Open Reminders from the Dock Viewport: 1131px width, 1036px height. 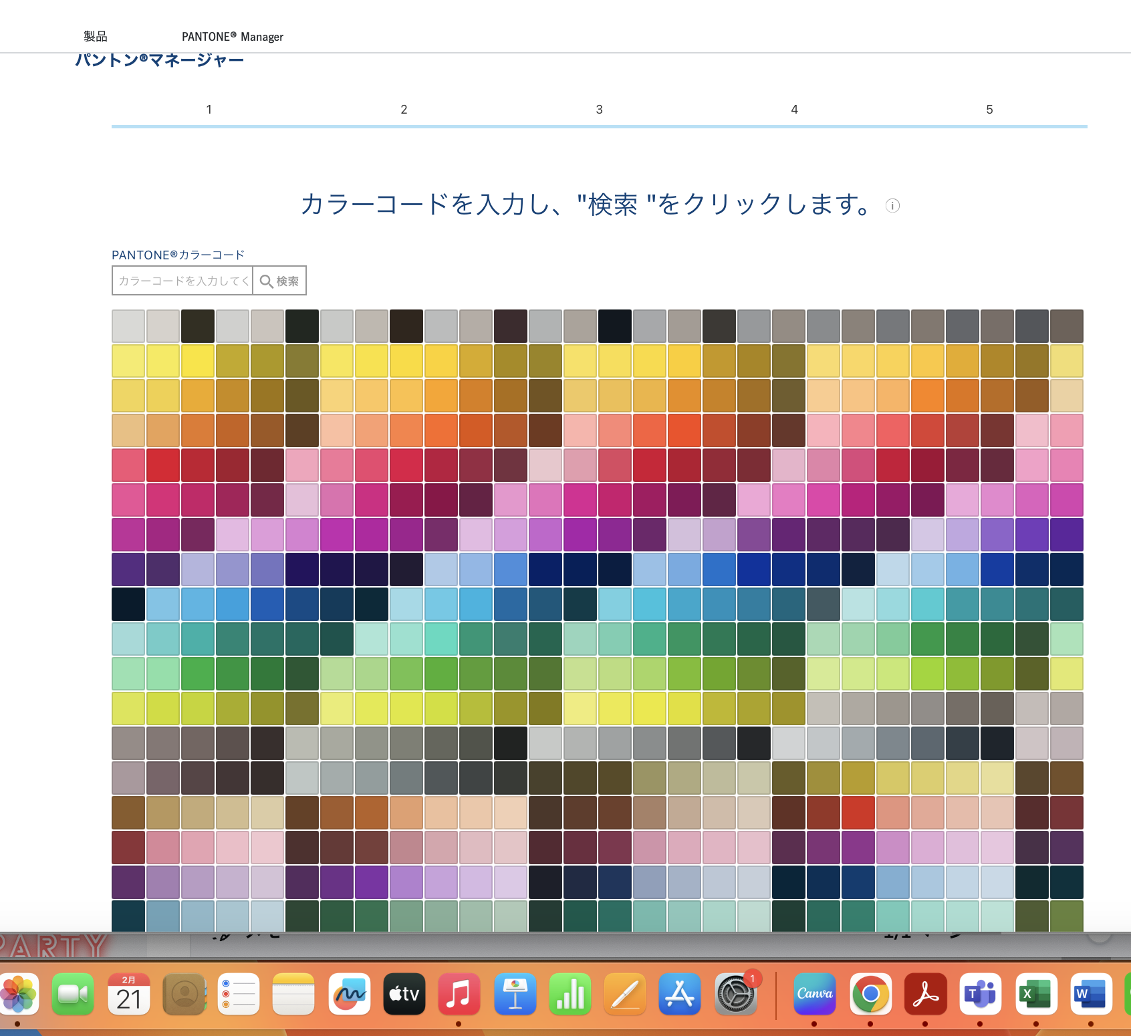click(x=239, y=994)
